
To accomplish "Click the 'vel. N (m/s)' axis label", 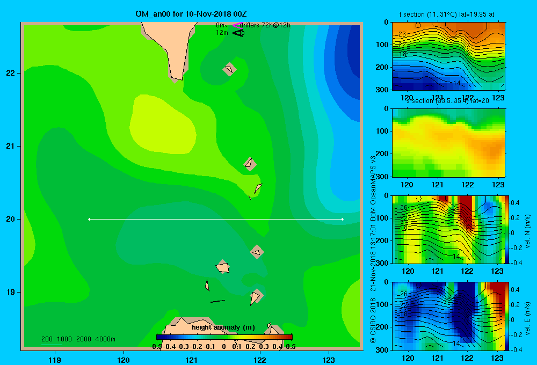I will tap(528, 231).
